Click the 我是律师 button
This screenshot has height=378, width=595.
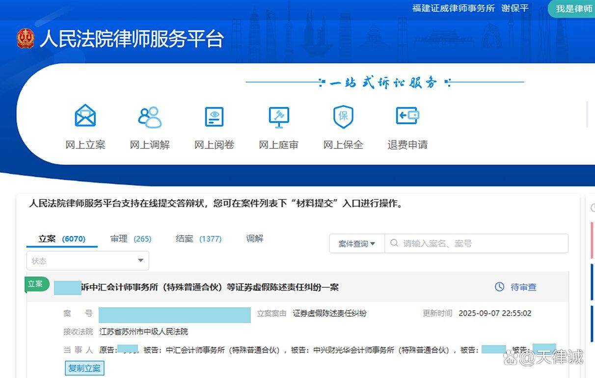pos(573,9)
